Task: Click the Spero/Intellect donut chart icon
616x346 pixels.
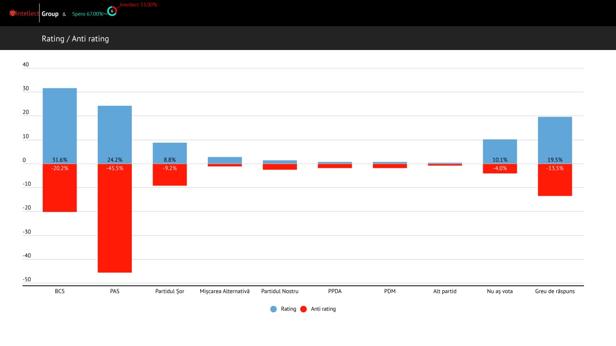Action: [112, 11]
